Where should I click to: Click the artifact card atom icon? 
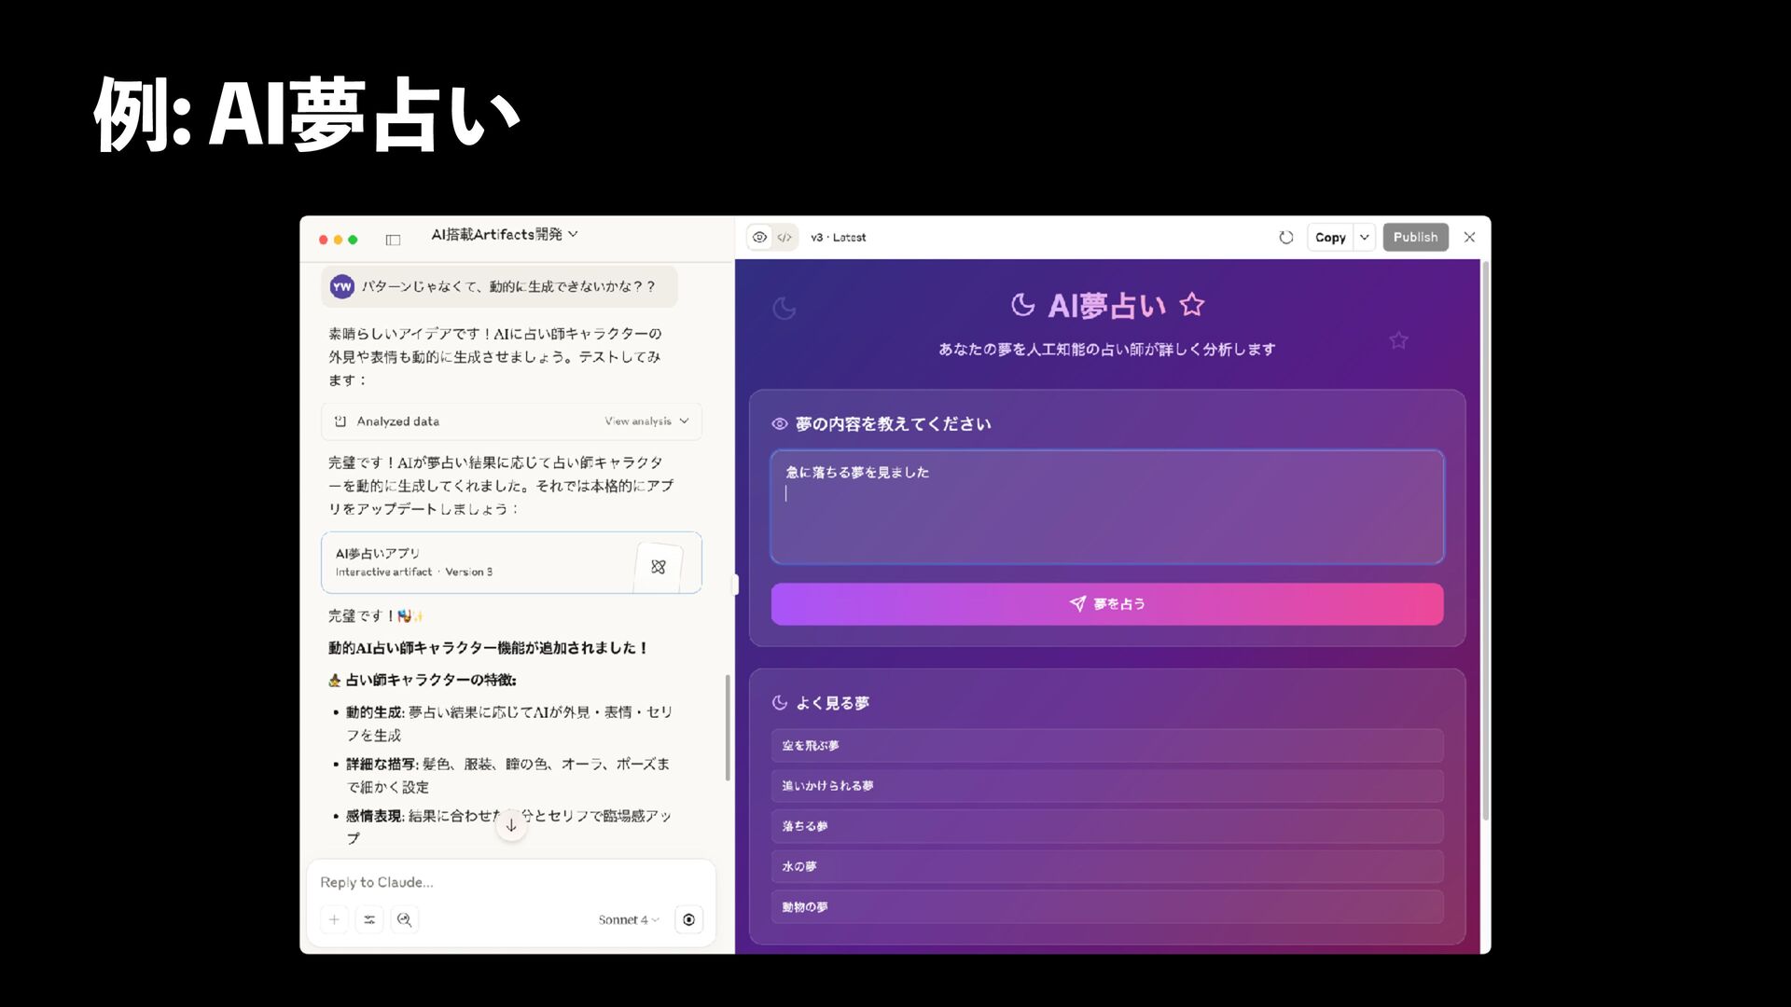(659, 567)
